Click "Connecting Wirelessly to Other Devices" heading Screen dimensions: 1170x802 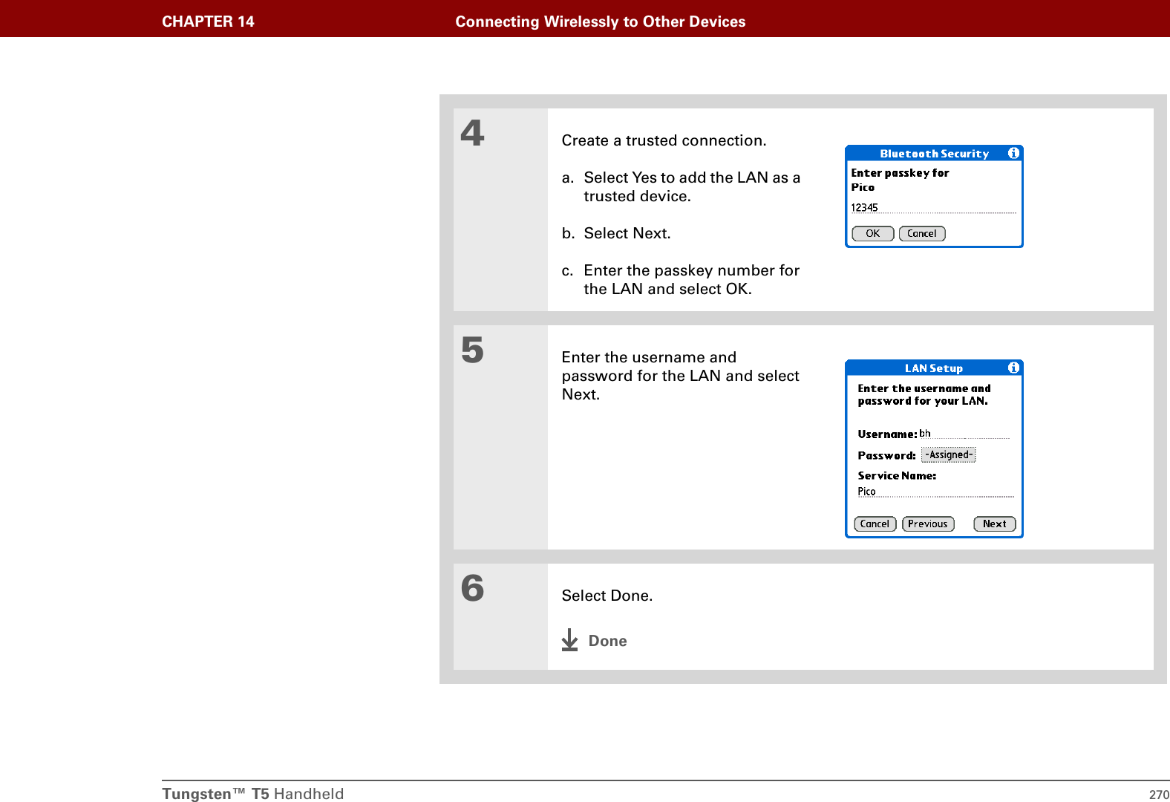pyautogui.click(x=601, y=22)
